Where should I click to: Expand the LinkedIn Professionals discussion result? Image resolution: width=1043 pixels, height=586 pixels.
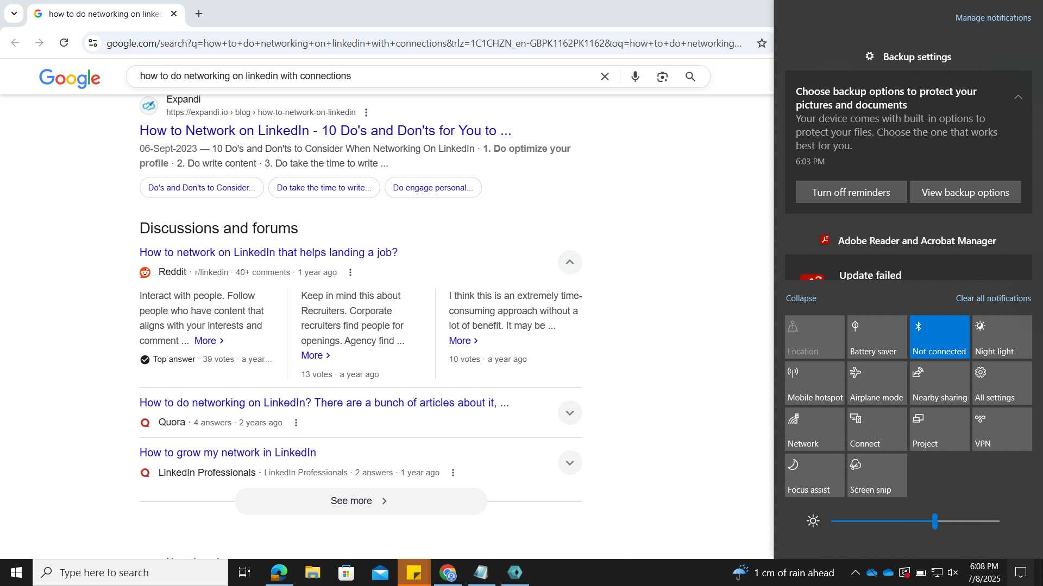coord(569,463)
